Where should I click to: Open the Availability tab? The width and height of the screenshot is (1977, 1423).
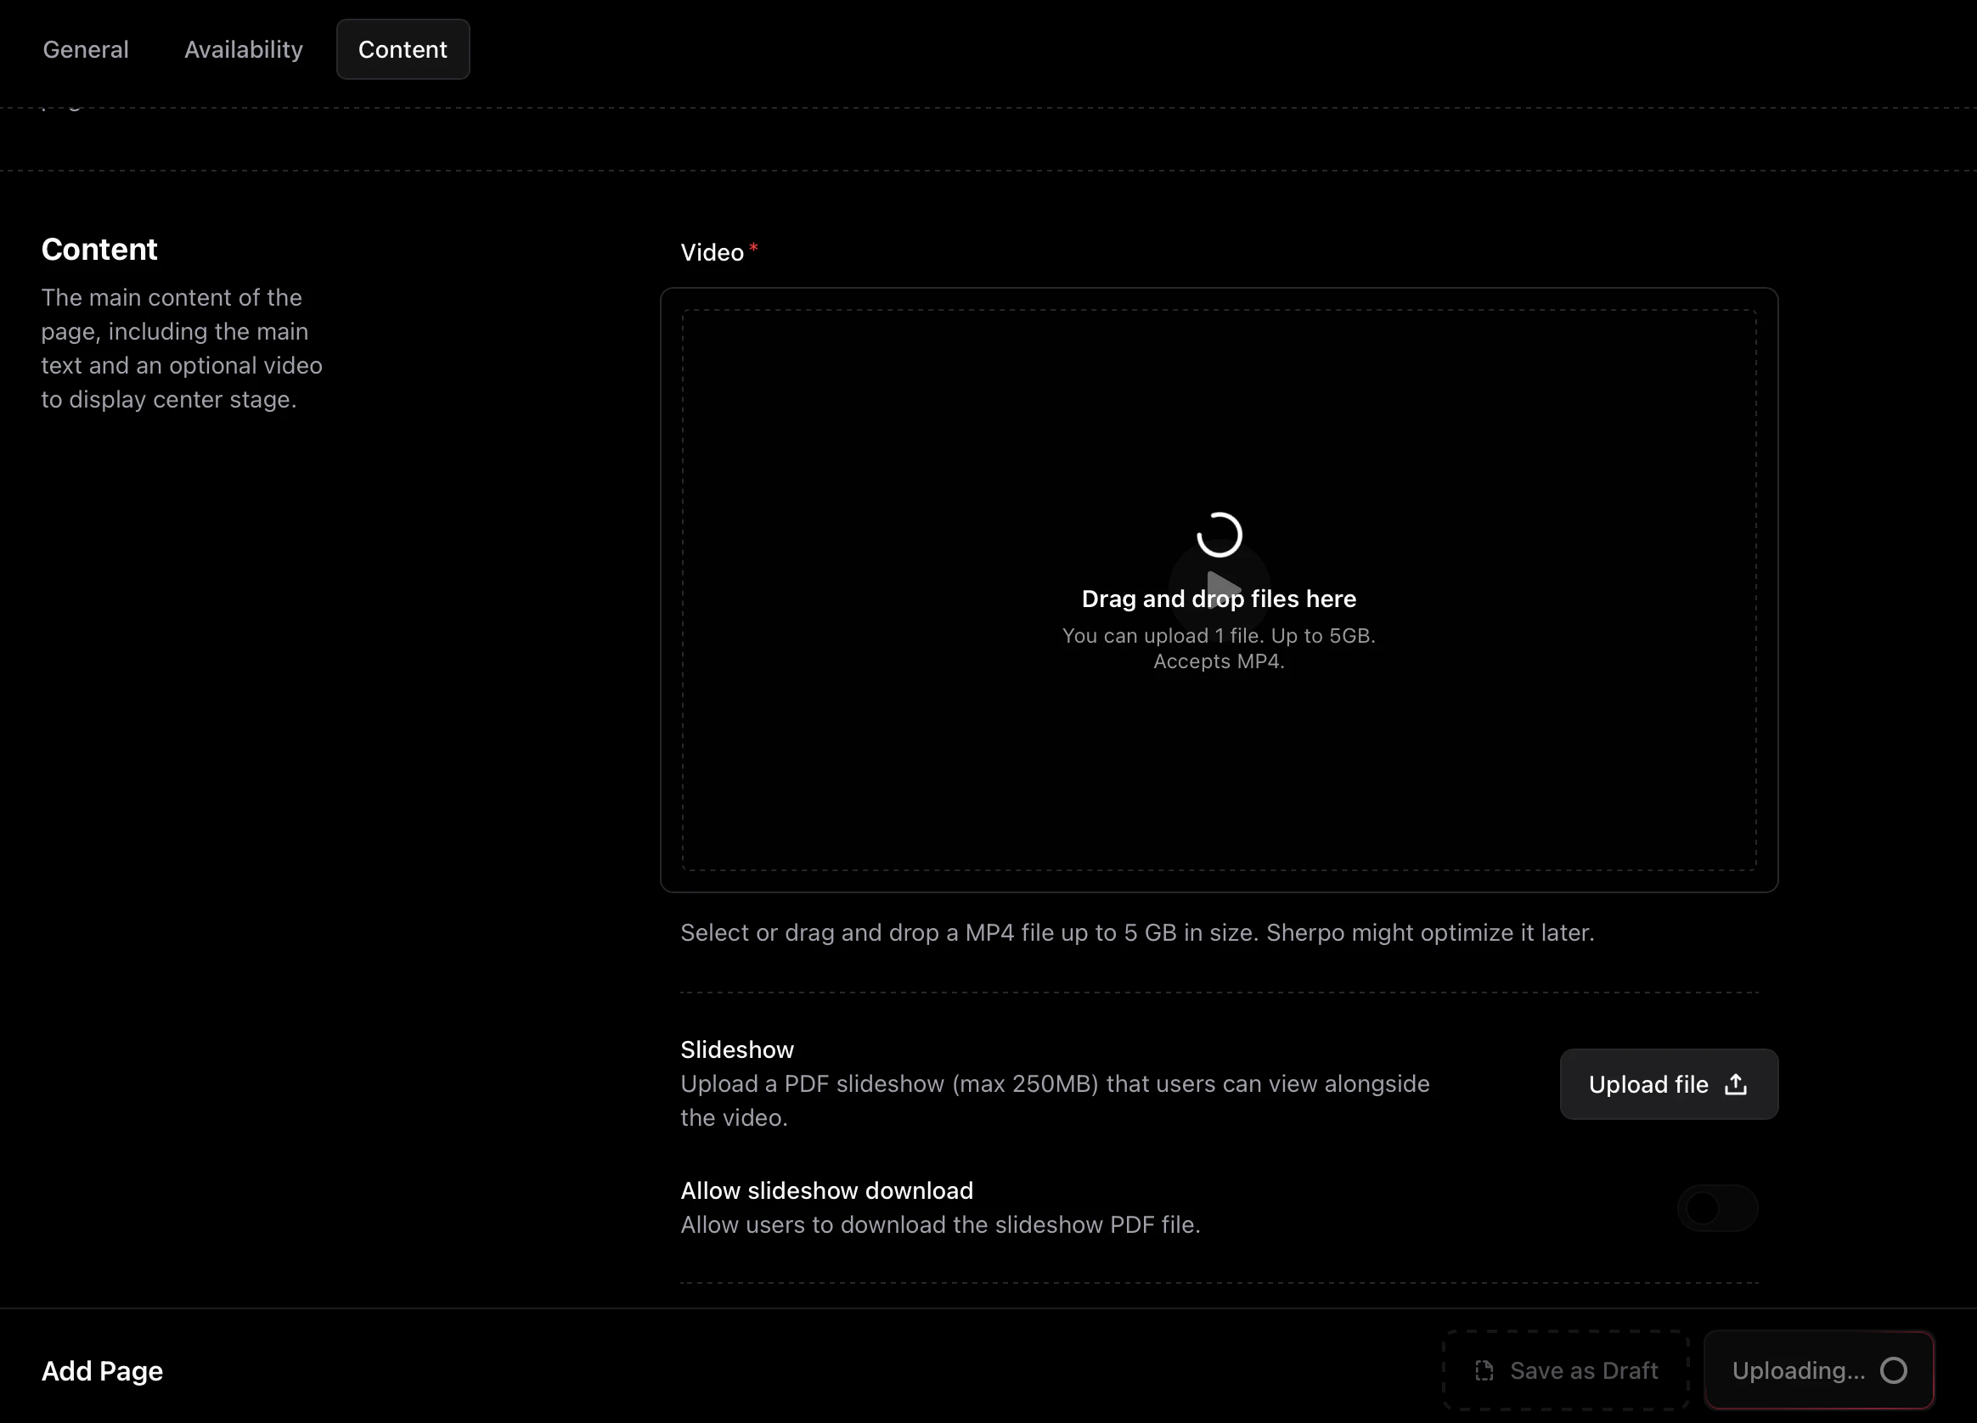click(x=243, y=48)
